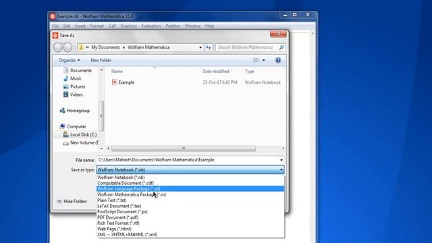This screenshot has width=432, height=243.
Task: Sort files by the Name column header
Action: (117, 72)
